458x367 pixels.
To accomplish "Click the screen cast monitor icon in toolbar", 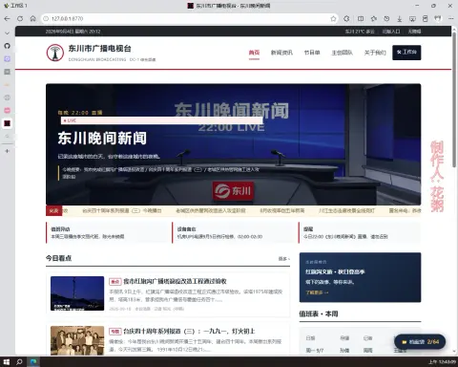I will click(412, 19).
